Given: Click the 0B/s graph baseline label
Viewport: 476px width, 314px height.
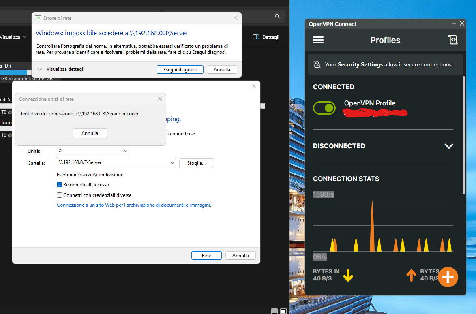Looking at the screenshot, I should [x=319, y=257].
